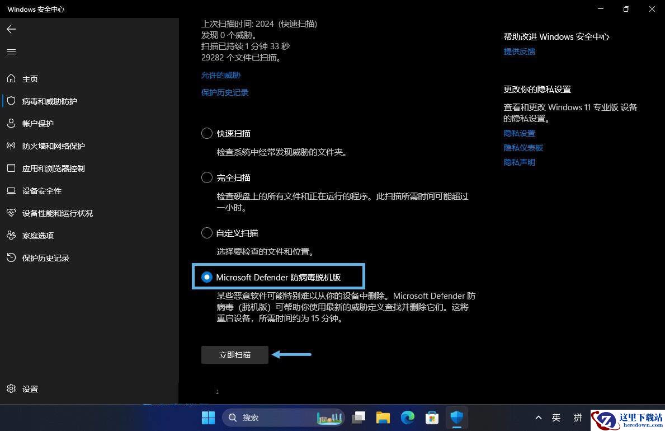Viewport: 665px width, 431px height.
Task: Launch Microsoft Edge from the taskbar
Action: 408,418
